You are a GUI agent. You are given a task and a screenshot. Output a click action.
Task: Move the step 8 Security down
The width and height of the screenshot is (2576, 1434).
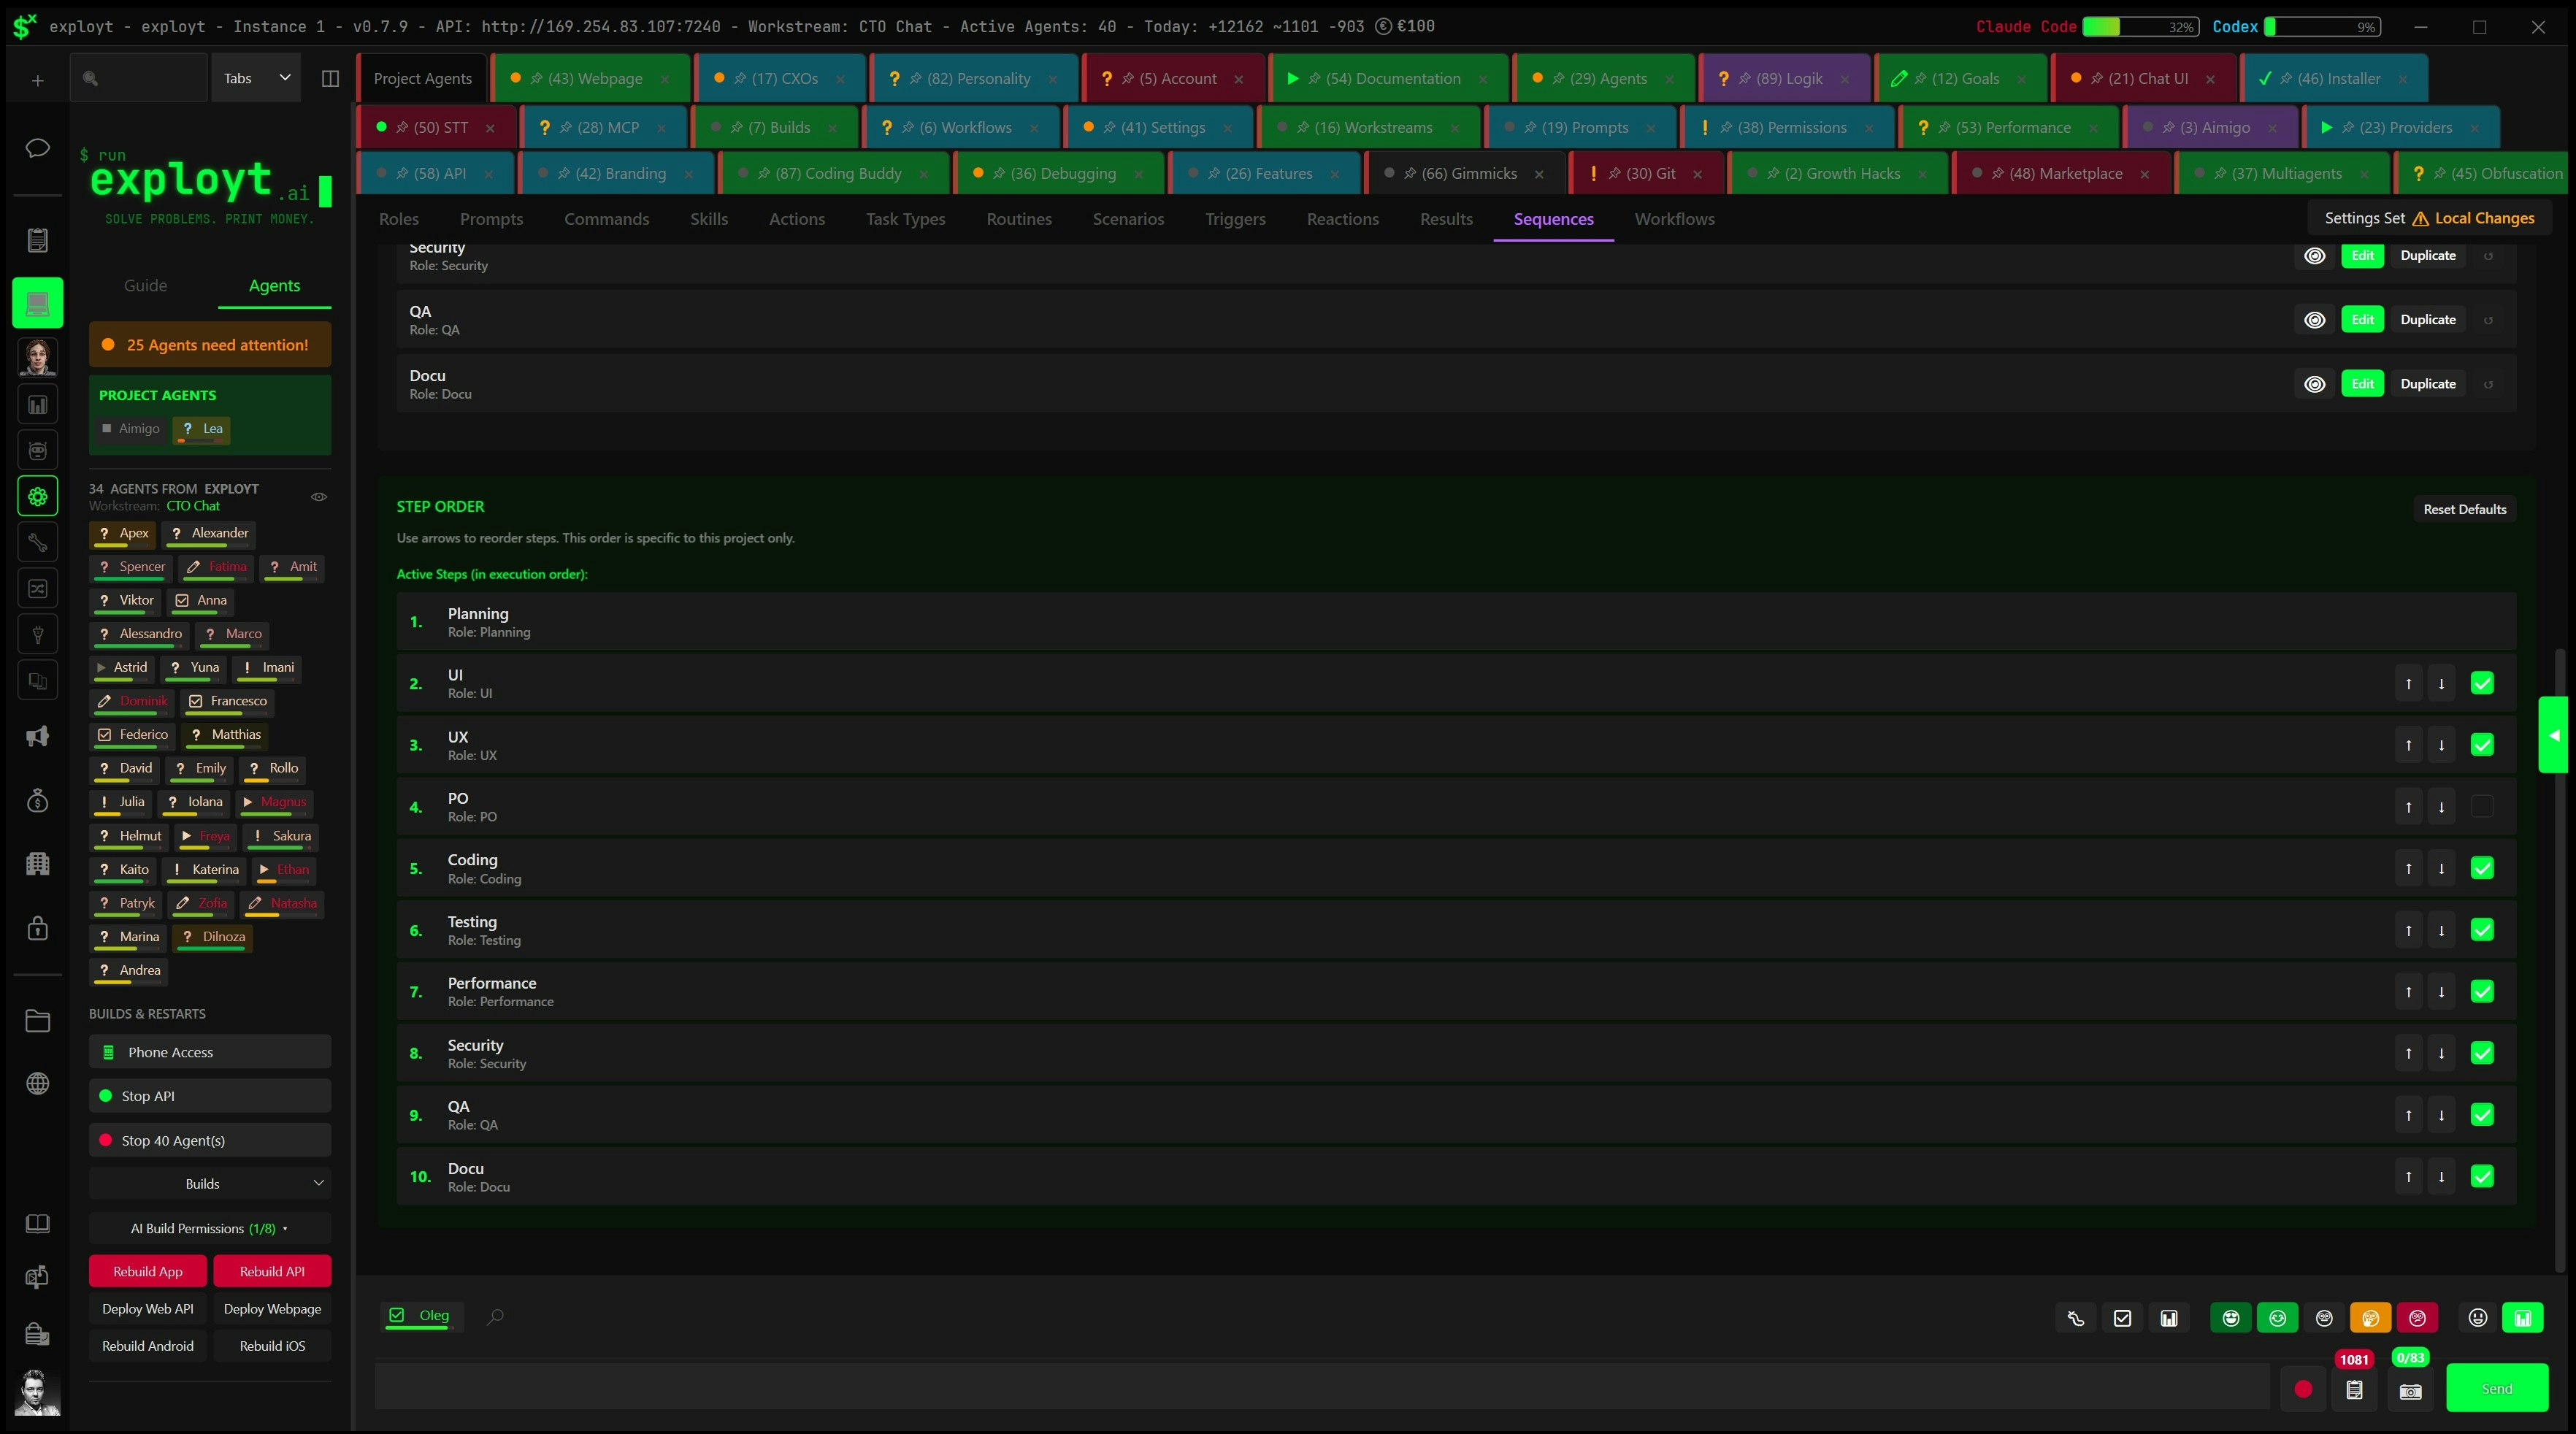click(x=2441, y=1054)
